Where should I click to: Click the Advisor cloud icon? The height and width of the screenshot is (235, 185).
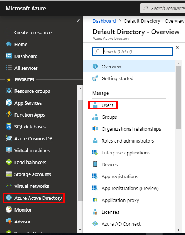(x=9, y=221)
